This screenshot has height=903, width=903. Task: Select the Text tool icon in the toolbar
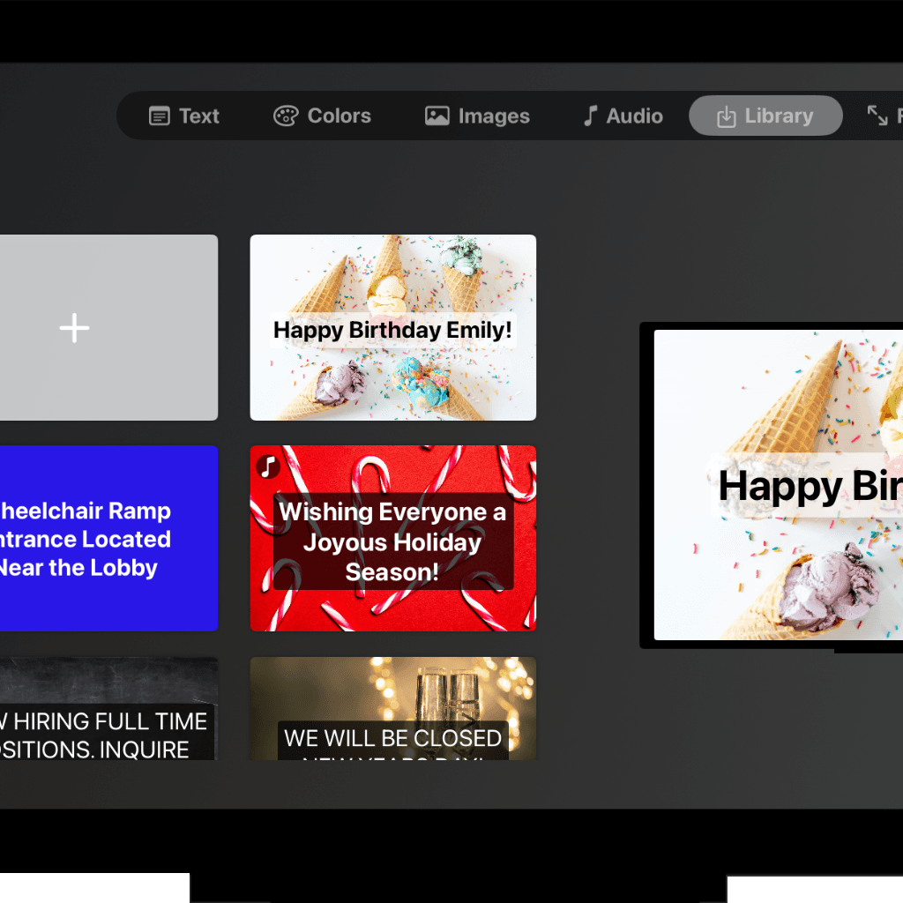click(158, 116)
